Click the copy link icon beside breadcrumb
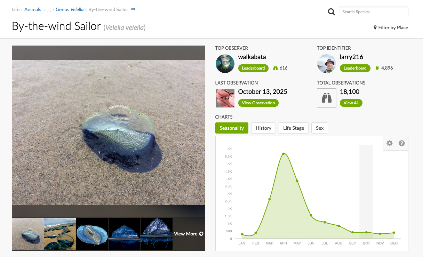This screenshot has height=257, width=423. pyautogui.click(x=133, y=9)
